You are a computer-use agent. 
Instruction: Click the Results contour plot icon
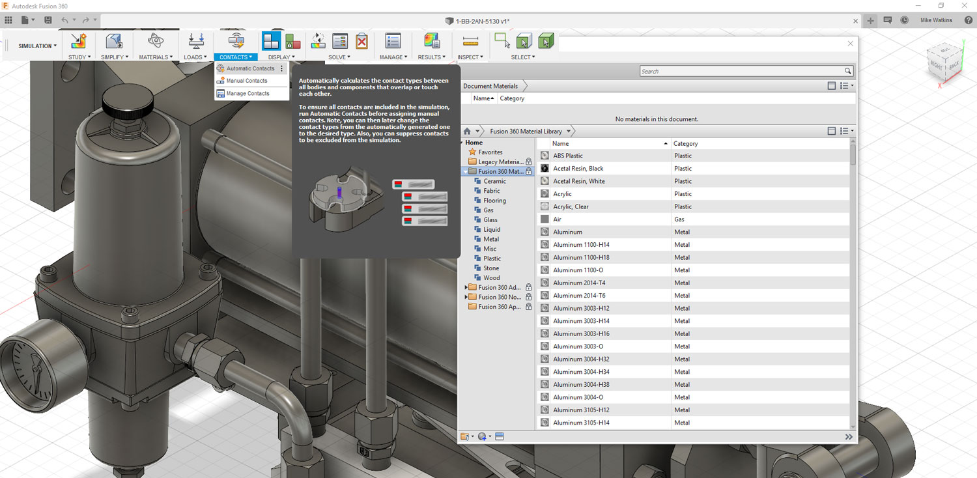point(431,42)
